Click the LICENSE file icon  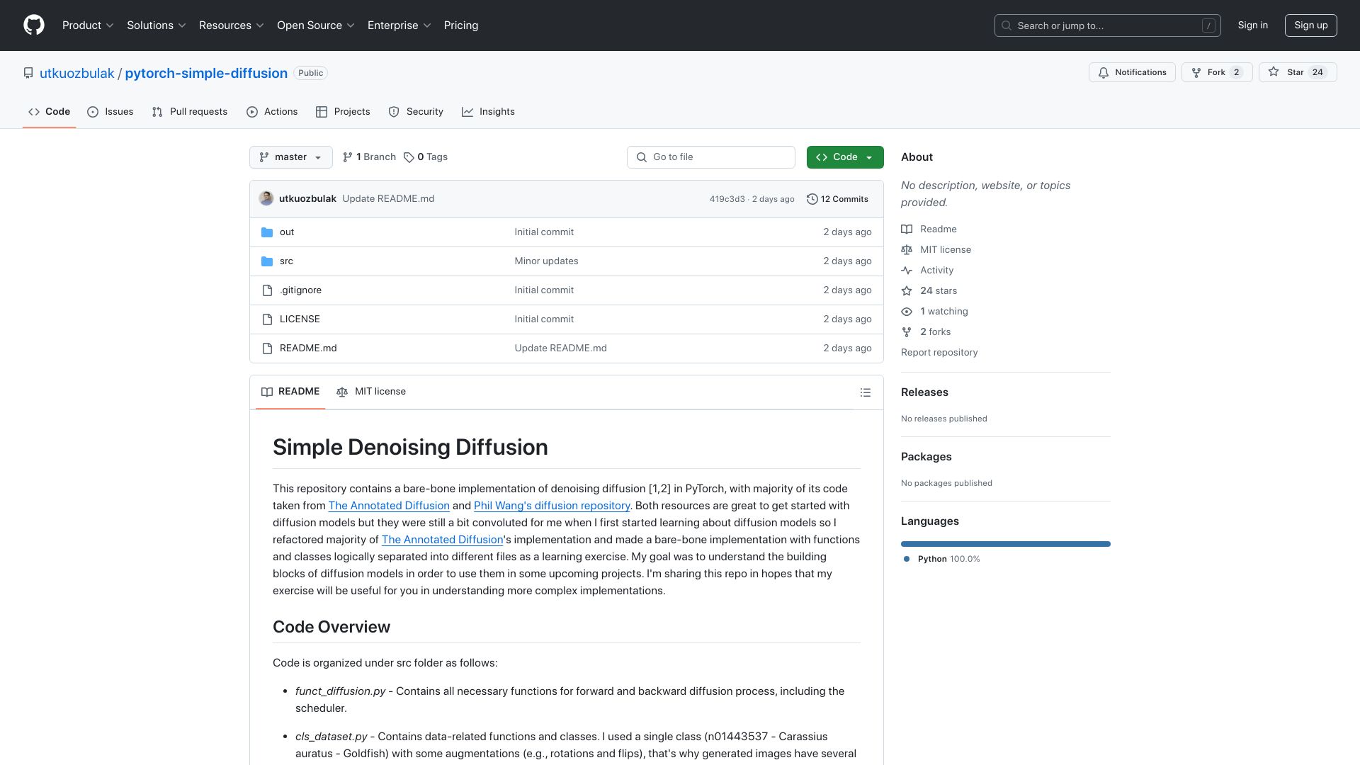[267, 319]
